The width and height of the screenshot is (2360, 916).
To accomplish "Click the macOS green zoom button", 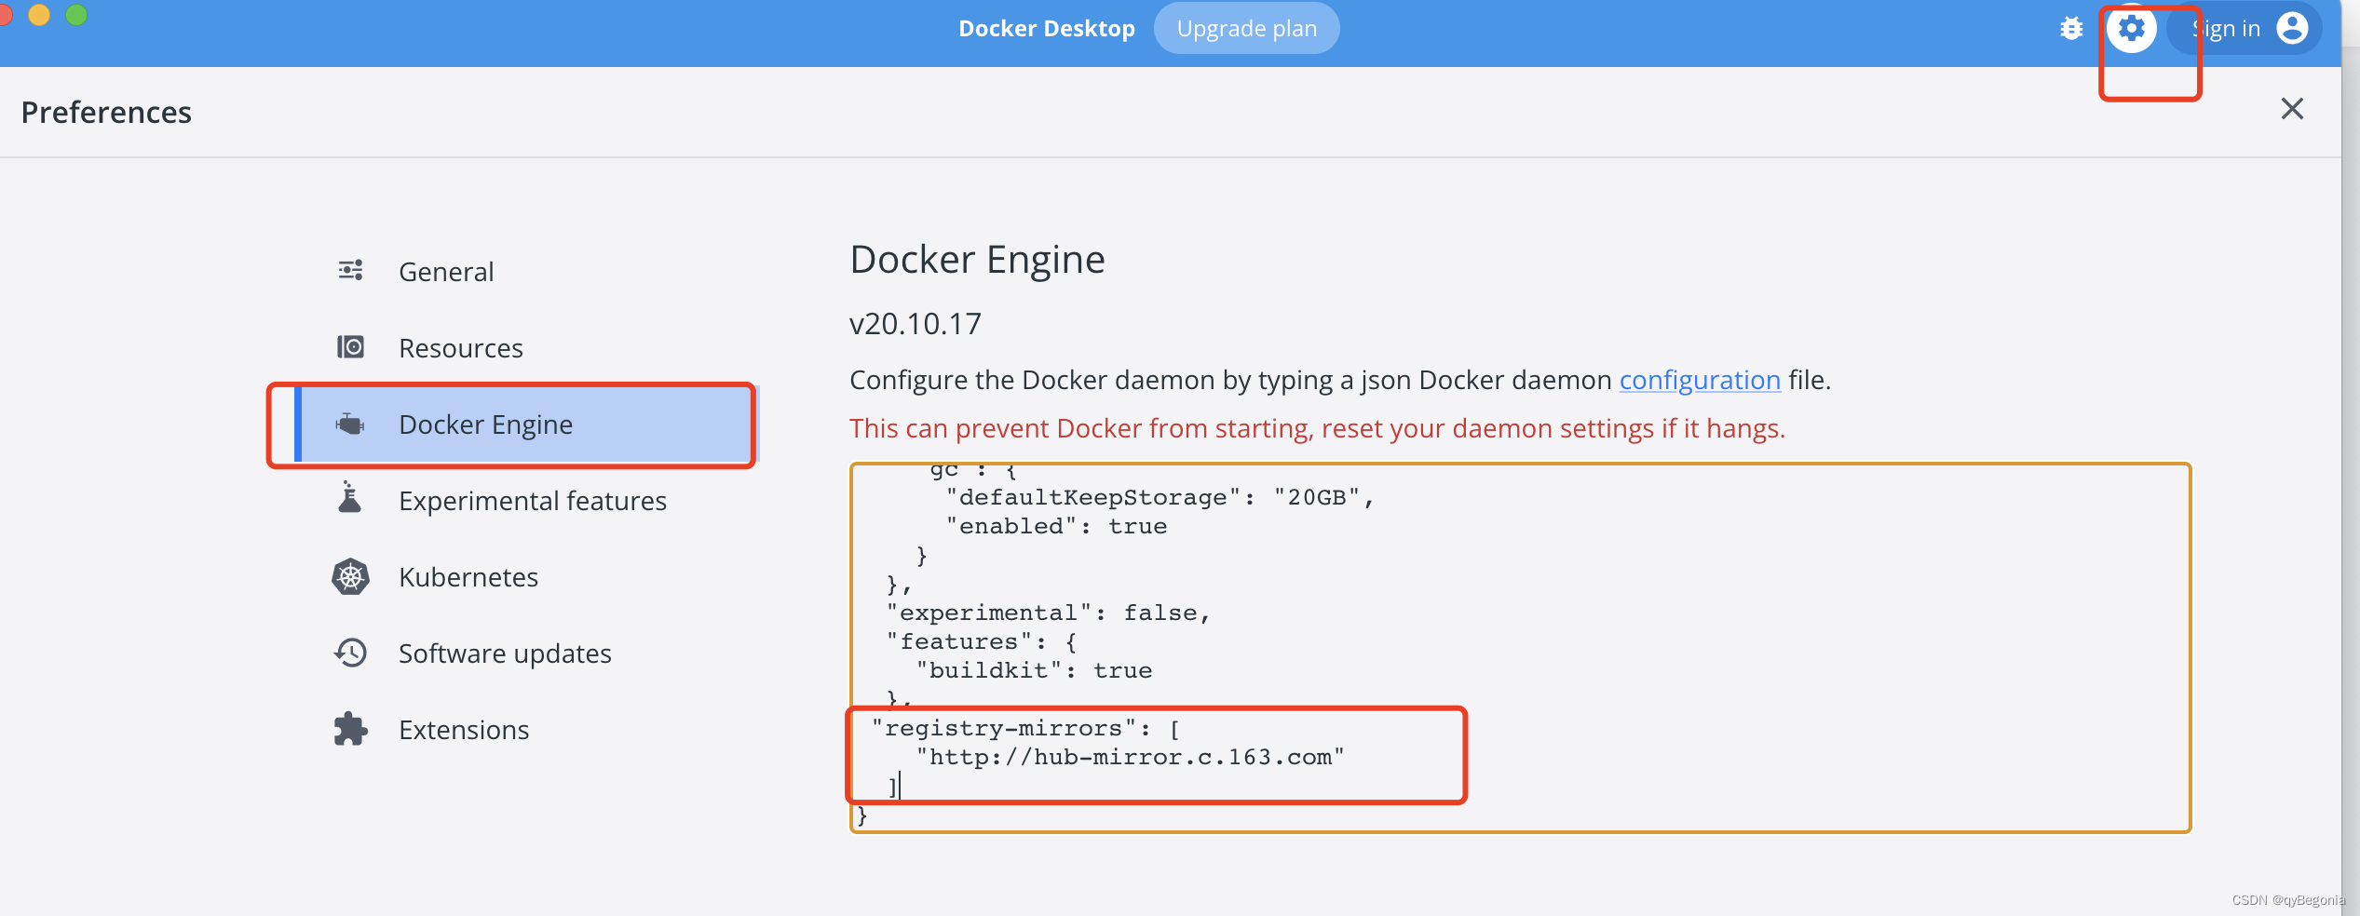I will (x=76, y=15).
